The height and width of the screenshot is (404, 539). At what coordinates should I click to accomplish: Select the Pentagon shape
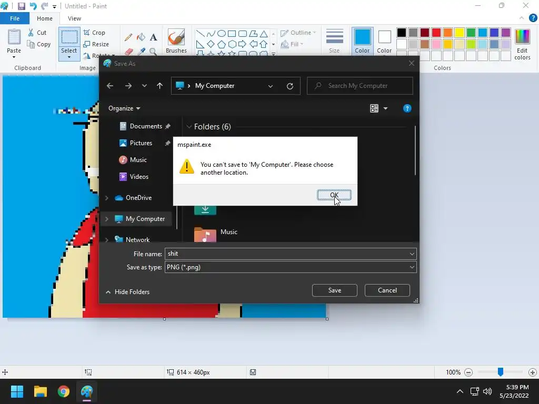pyautogui.click(x=222, y=44)
